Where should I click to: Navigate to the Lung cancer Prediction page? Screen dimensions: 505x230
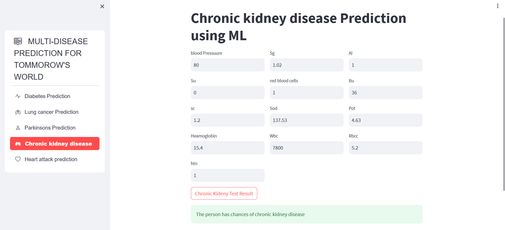tap(51, 112)
